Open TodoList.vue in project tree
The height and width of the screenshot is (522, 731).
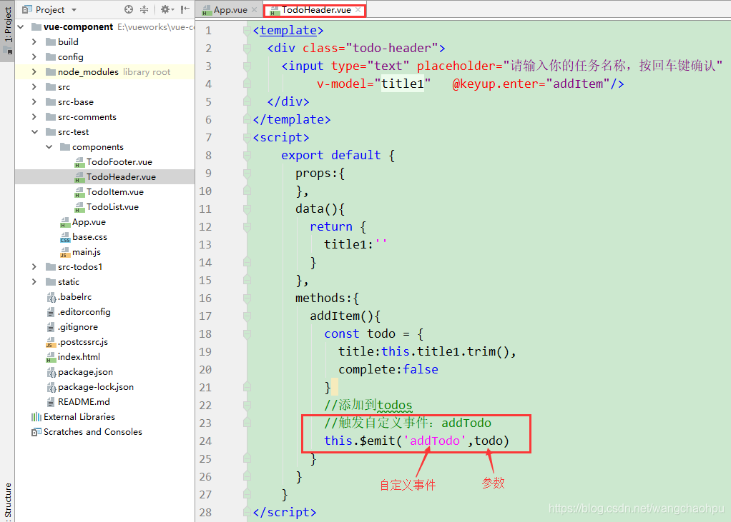[x=112, y=206]
